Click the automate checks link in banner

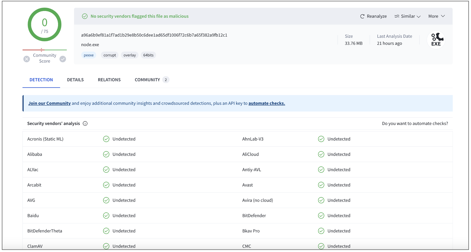coord(267,103)
